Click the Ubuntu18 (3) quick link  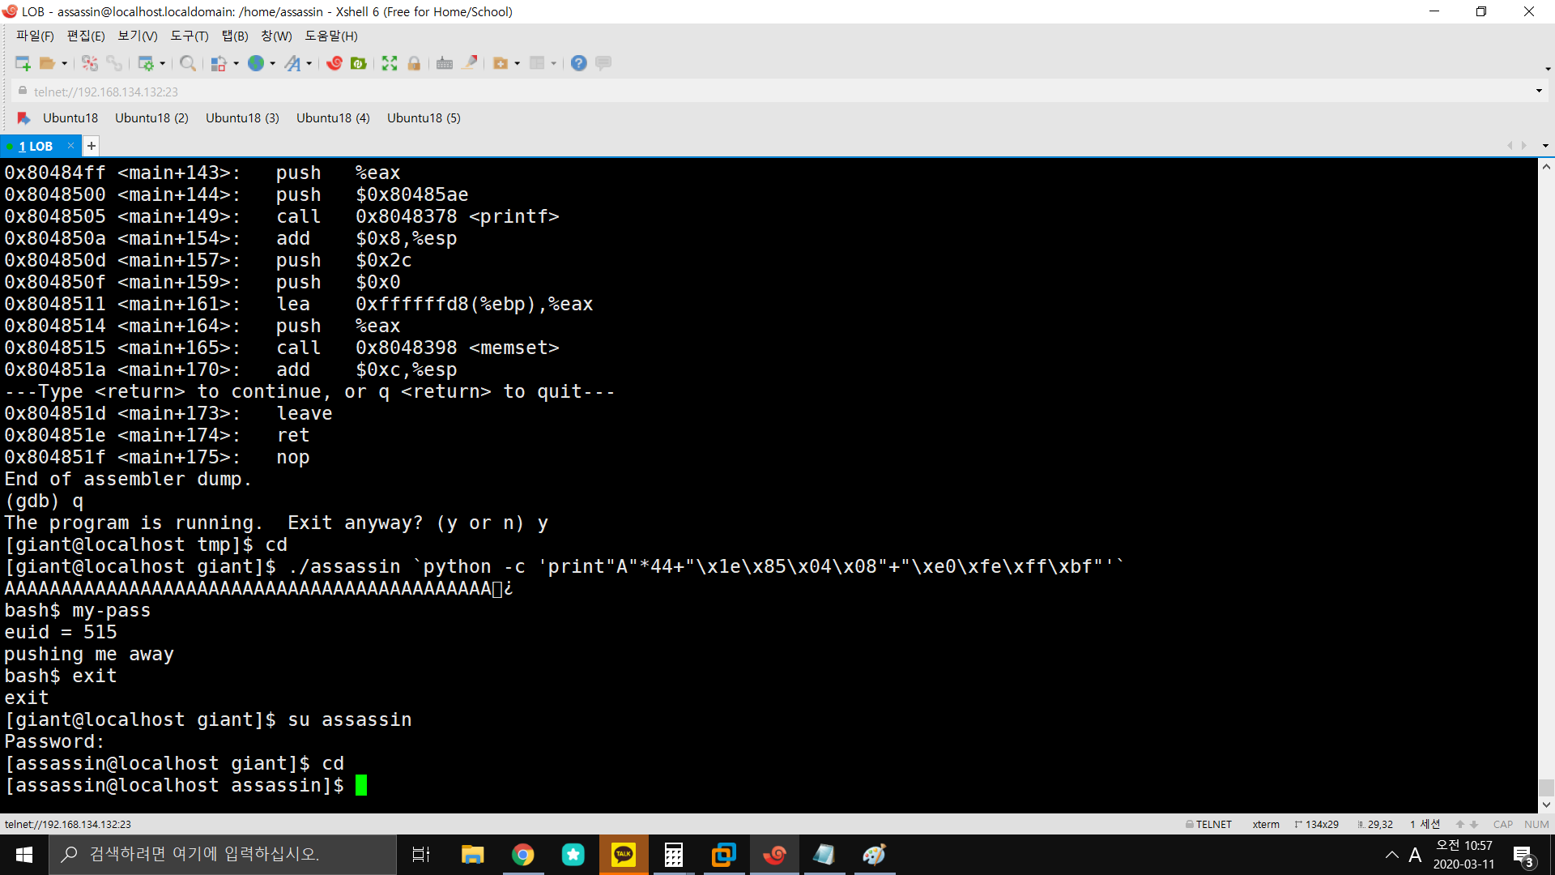point(242,117)
